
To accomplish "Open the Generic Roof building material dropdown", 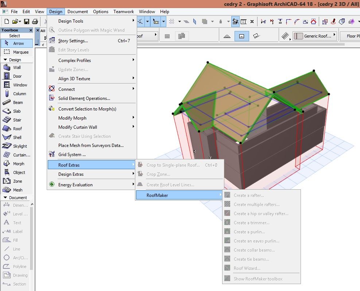I will [315, 36].
